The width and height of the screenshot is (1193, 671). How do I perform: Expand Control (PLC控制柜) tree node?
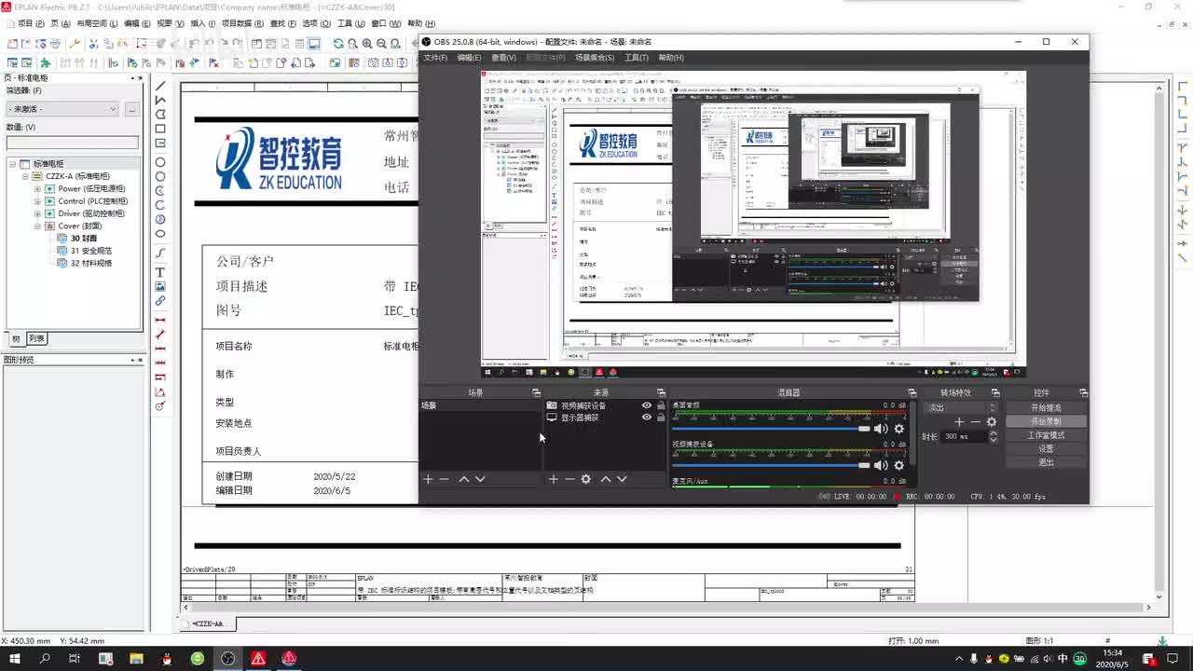(38, 201)
